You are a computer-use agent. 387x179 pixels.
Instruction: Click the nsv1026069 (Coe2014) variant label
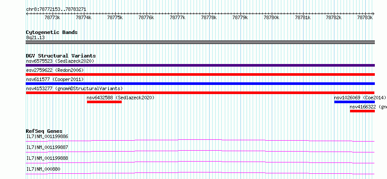[x=360, y=98]
